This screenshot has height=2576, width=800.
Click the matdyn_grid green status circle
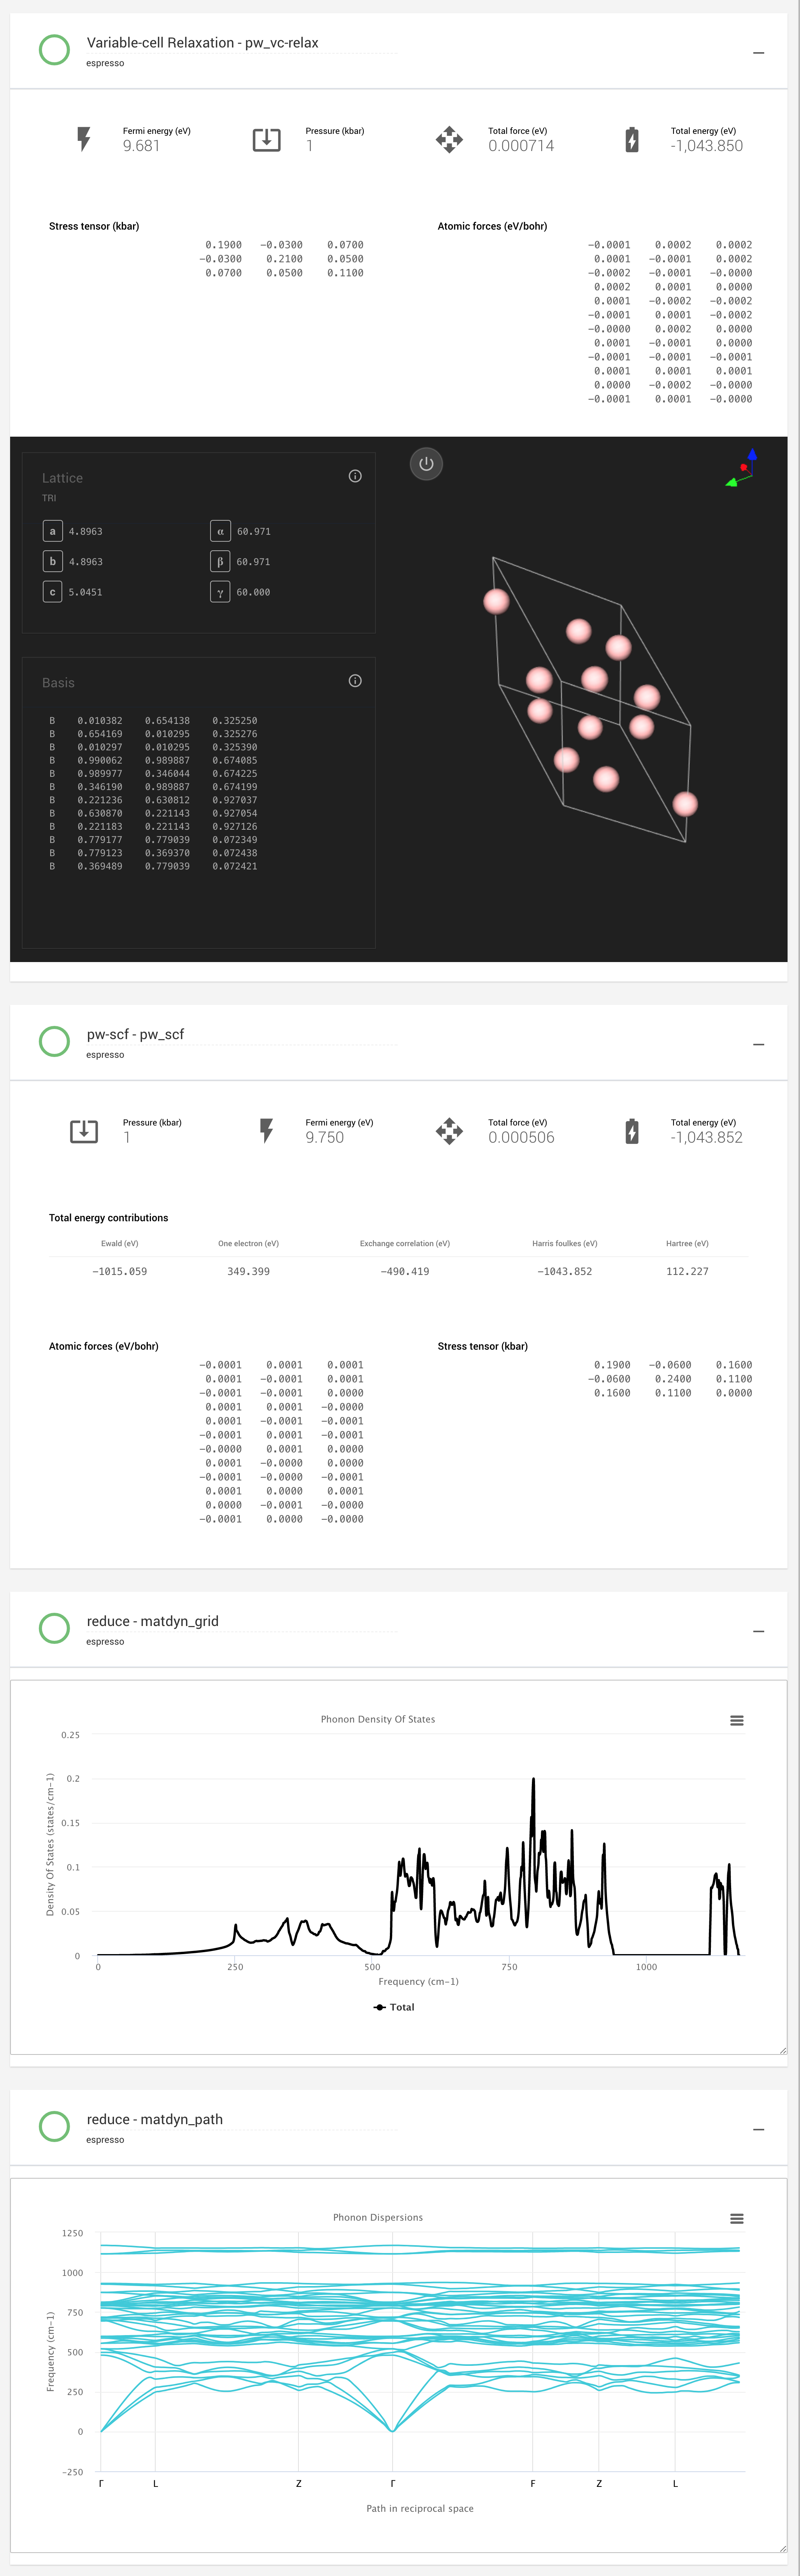(54, 1628)
